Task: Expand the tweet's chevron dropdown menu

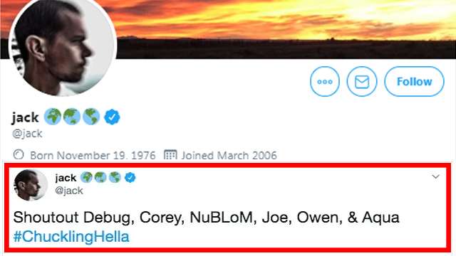Action: (x=435, y=176)
